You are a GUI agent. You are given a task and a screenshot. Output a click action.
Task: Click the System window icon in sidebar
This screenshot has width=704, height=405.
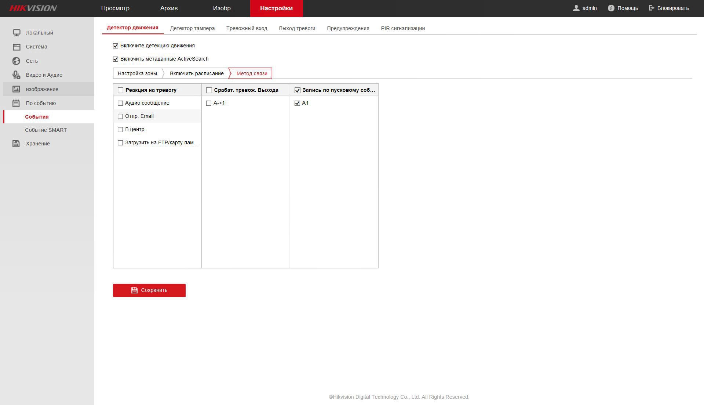pyautogui.click(x=17, y=47)
